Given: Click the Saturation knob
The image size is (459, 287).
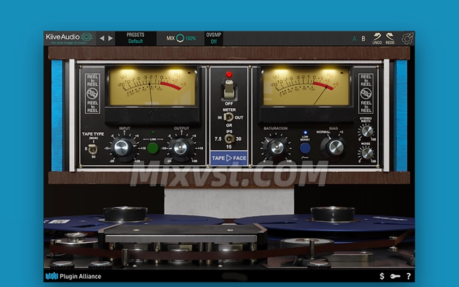Looking at the screenshot, I should (276, 147).
